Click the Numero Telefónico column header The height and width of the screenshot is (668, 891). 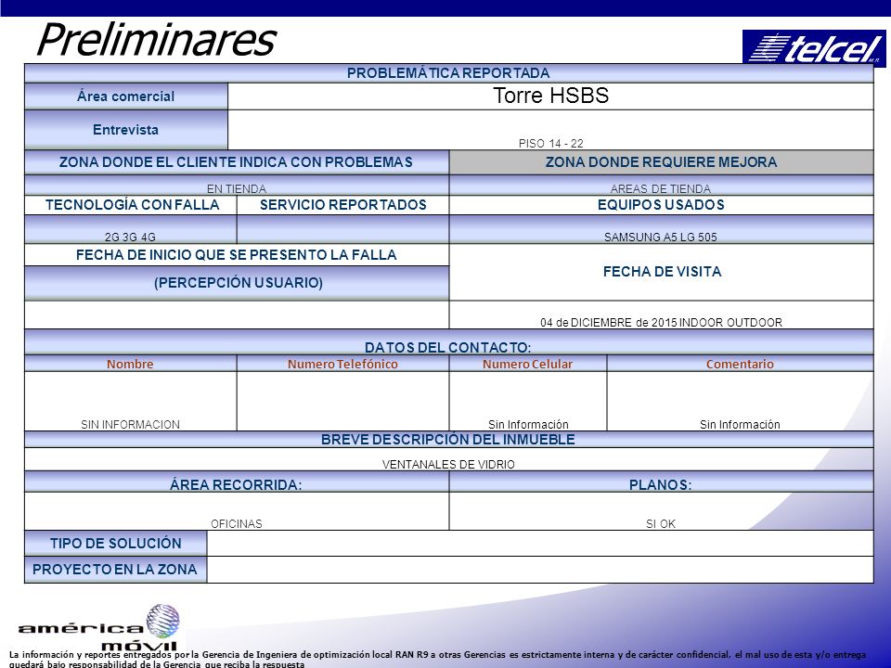[x=342, y=364]
